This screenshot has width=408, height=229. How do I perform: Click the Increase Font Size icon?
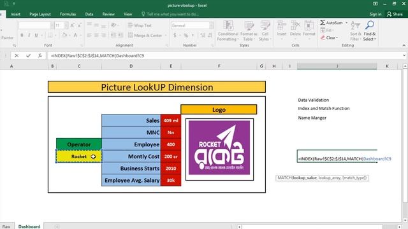pos(72,25)
